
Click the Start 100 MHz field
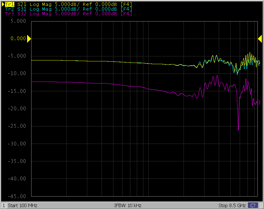pos(22,206)
